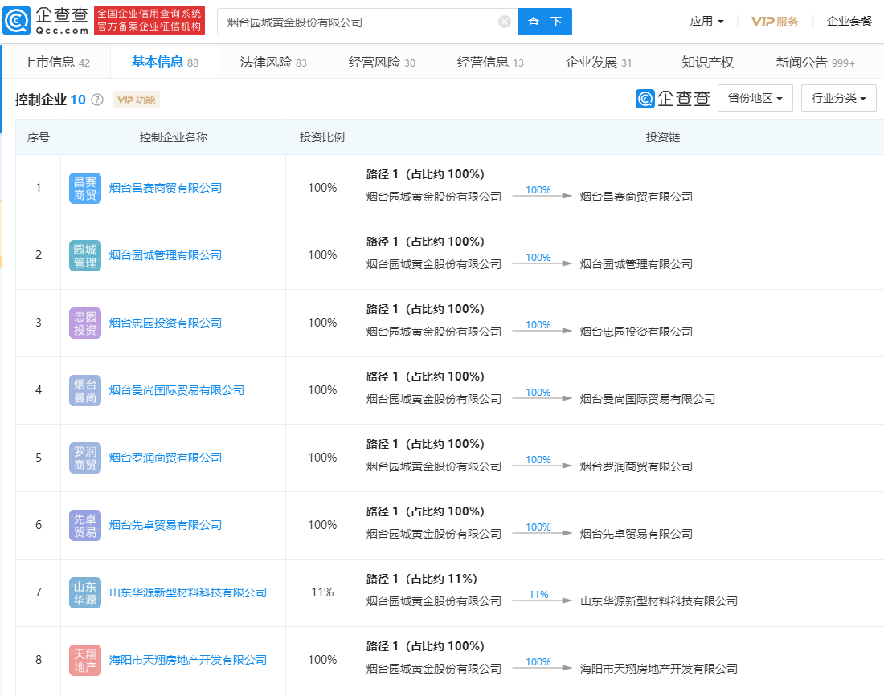The image size is (884, 696).
Task: Click 烟台曼尚国际贸易有限公司 at chain end
Action: pos(647,399)
